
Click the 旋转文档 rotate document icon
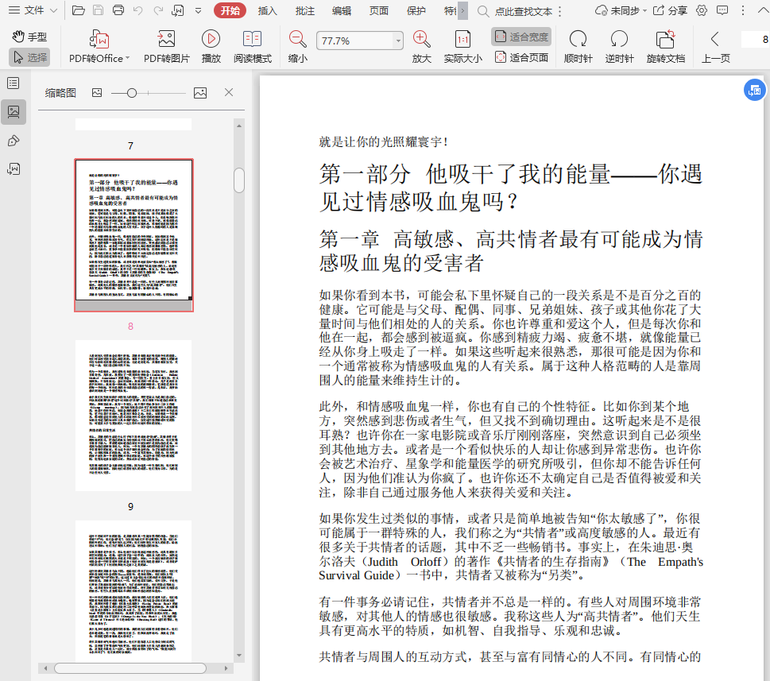pos(665,40)
